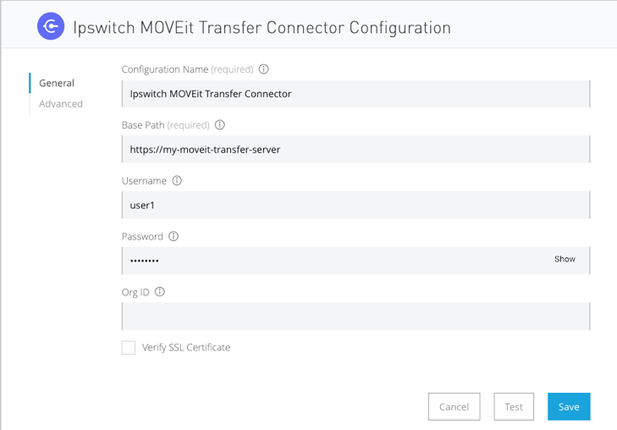Image resolution: width=617 pixels, height=430 pixels.
Task: Focus the Base Path input field
Action: pyautogui.click(x=355, y=149)
